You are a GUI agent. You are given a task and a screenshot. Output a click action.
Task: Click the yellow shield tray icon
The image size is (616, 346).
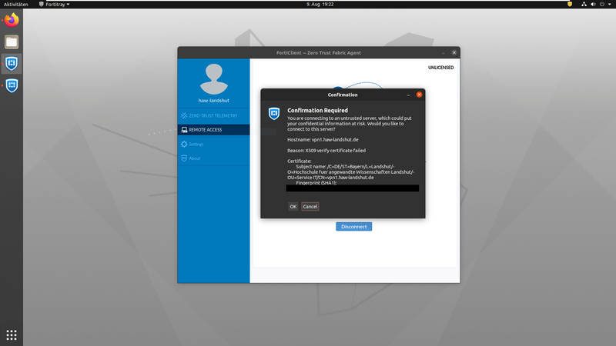tap(570, 4)
